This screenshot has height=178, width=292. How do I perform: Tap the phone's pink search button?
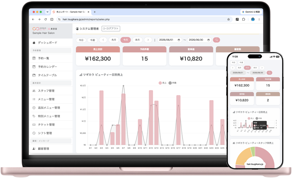(269, 73)
